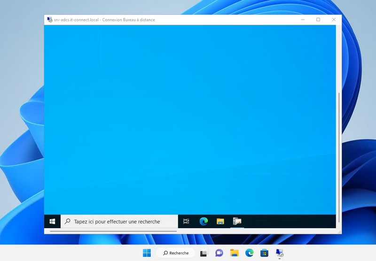Open the Microsoft Store taskbar icon

point(265,253)
